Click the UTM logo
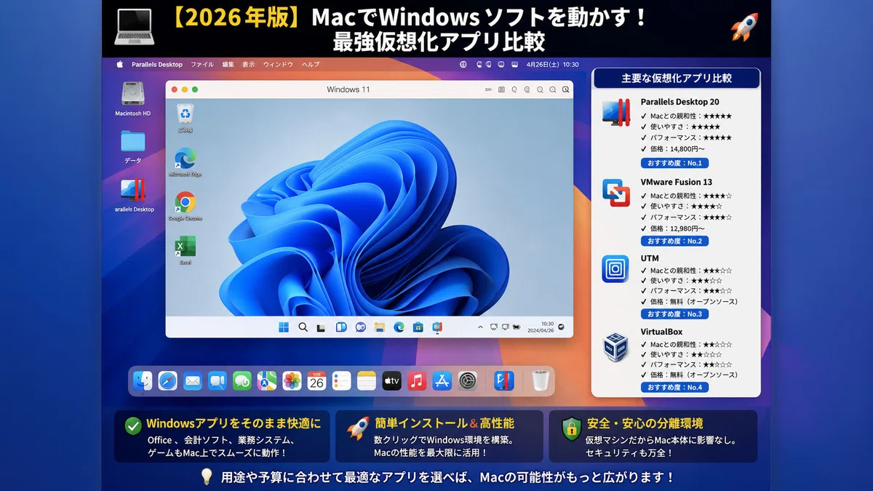The image size is (873, 491). tap(615, 268)
